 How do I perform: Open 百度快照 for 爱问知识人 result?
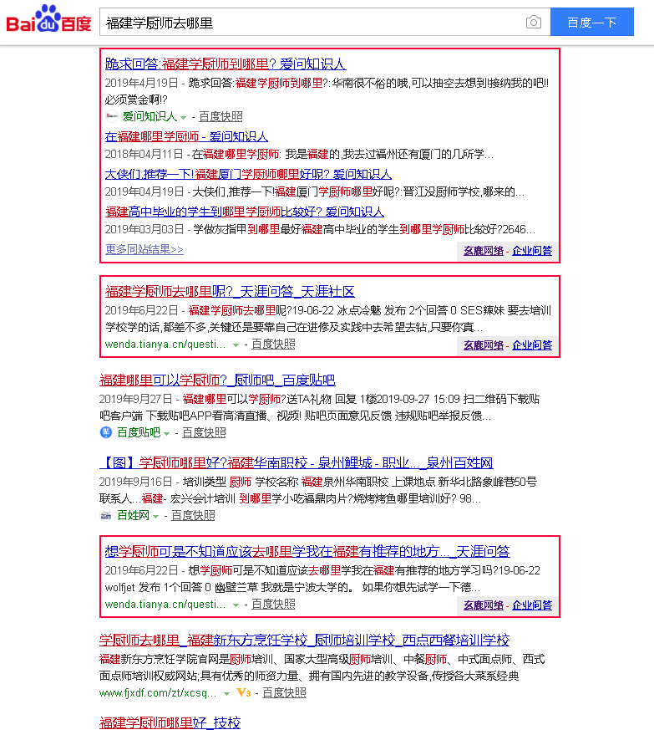[x=221, y=116]
